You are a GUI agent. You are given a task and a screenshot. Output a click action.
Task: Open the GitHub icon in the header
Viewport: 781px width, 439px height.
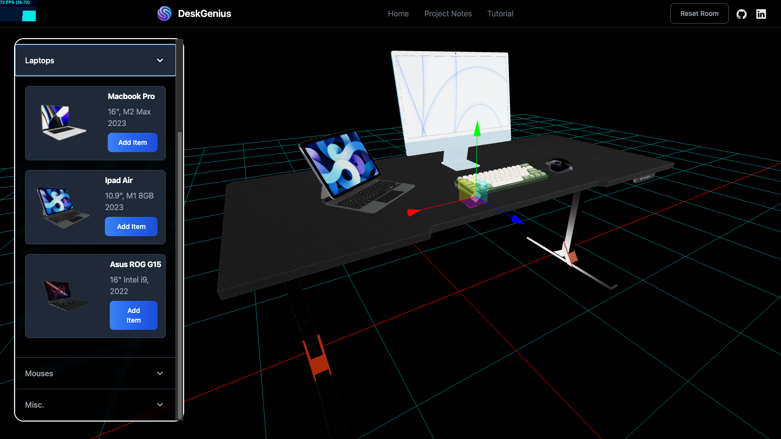(x=741, y=14)
